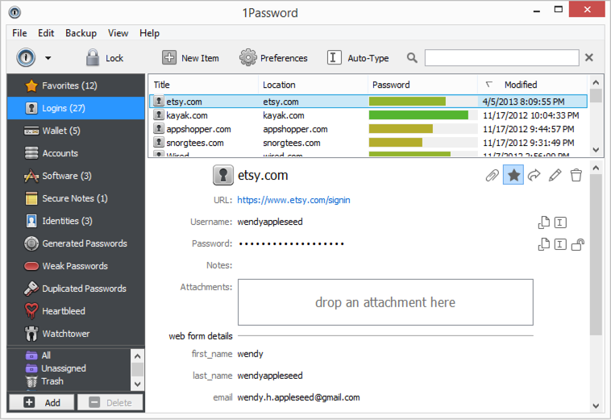Click inside the search input field

pyautogui.click(x=501, y=58)
